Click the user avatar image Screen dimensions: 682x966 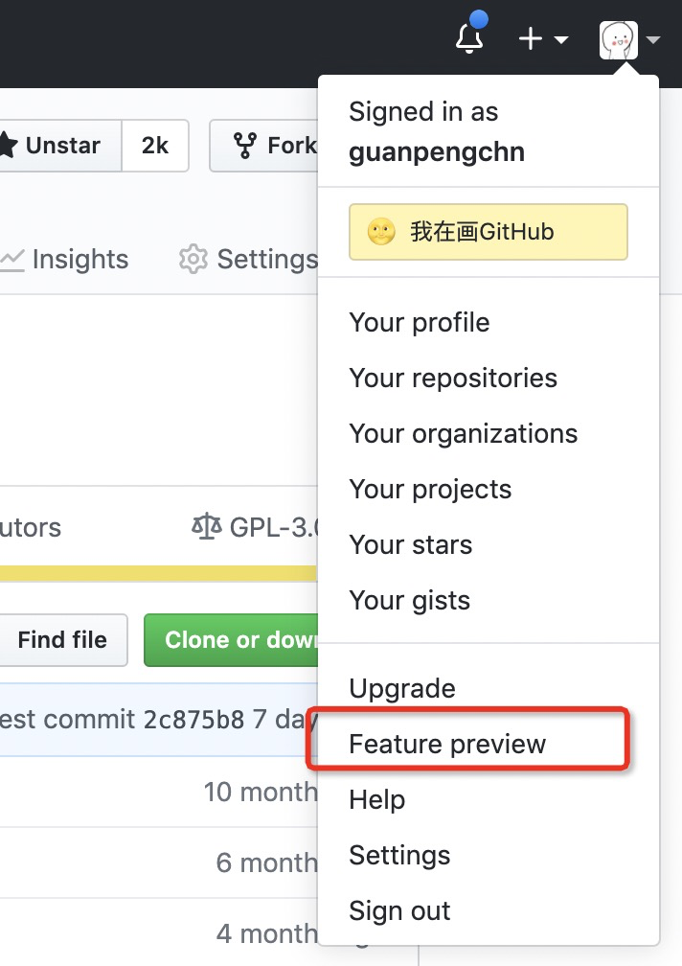pyautogui.click(x=618, y=40)
